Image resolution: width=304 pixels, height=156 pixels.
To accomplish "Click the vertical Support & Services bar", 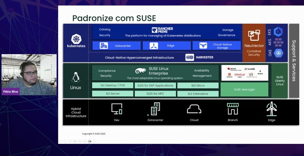I will pyautogui.click(x=294, y=61).
